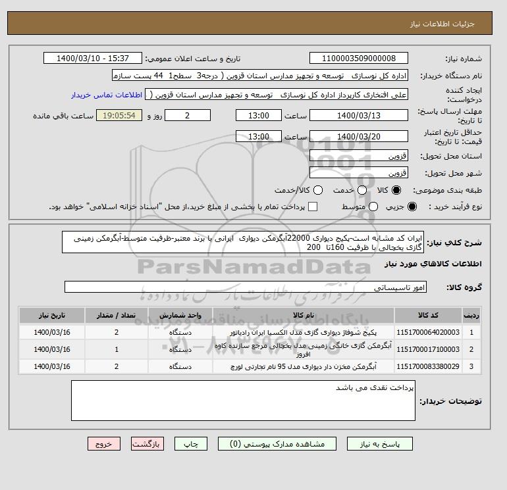
Task: Click the delivery province field قزوین
Action: pyautogui.click(x=359, y=156)
